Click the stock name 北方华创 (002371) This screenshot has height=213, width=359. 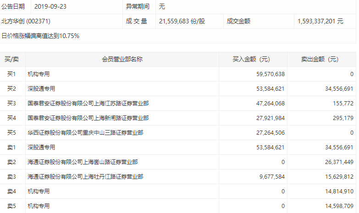(x=26, y=21)
